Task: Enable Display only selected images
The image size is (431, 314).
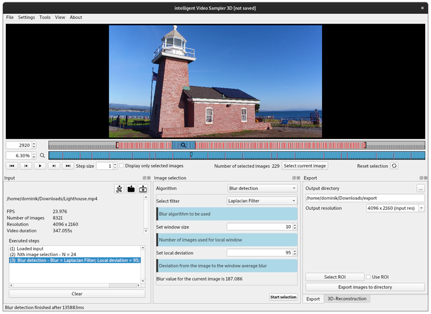Action: [x=122, y=165]
